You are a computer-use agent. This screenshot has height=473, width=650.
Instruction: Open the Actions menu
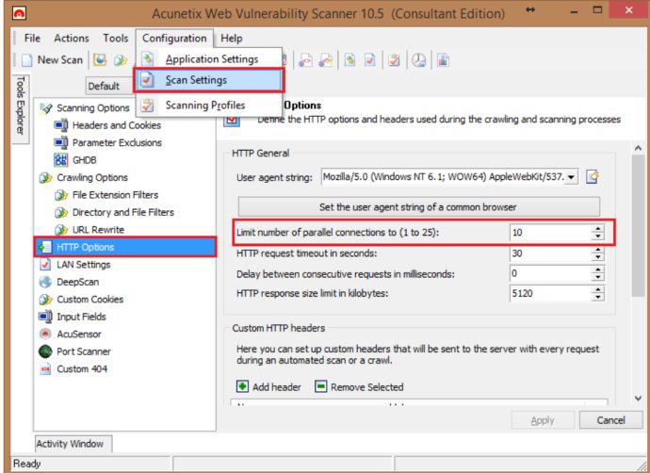tap(72, 39)
